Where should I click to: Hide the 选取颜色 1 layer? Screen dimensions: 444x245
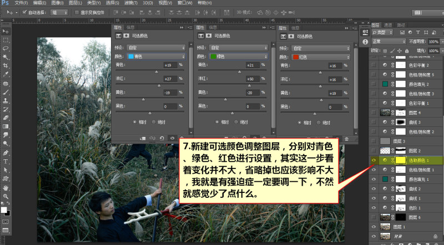374,160
